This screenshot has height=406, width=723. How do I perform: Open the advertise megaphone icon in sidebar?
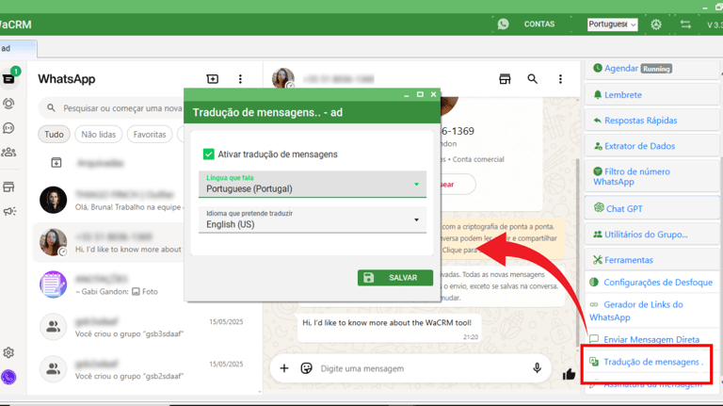coord(8,211)
